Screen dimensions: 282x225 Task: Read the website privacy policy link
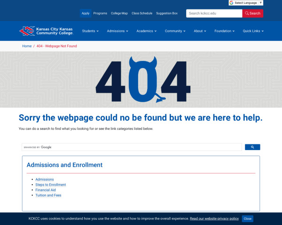tap(214, 218)
